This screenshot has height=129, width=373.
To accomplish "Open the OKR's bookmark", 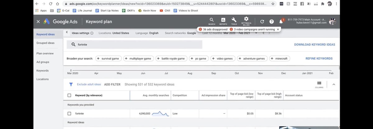I will (128, 10).
